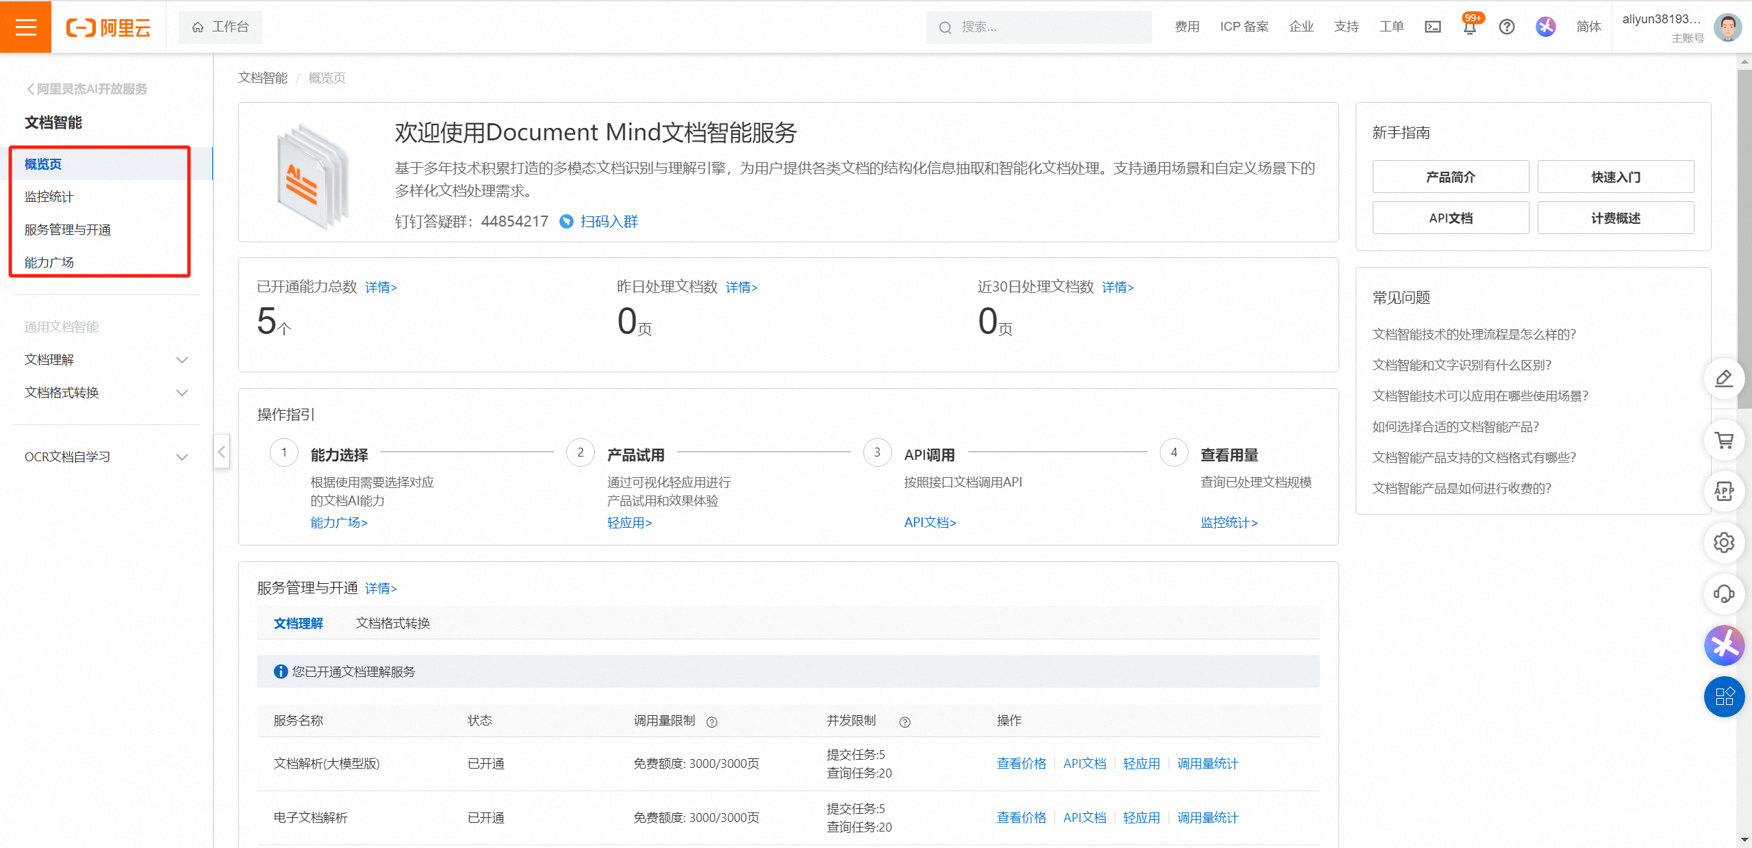Open FAQ 如何选择合适的文档智能产品?
The width and height of the screenshot is (1752, 848).
point(1456,426)
